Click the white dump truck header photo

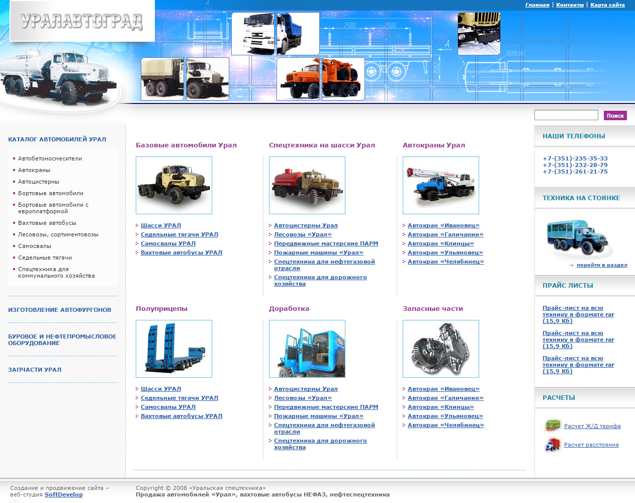pyautogui.click(x=276, y=34)
